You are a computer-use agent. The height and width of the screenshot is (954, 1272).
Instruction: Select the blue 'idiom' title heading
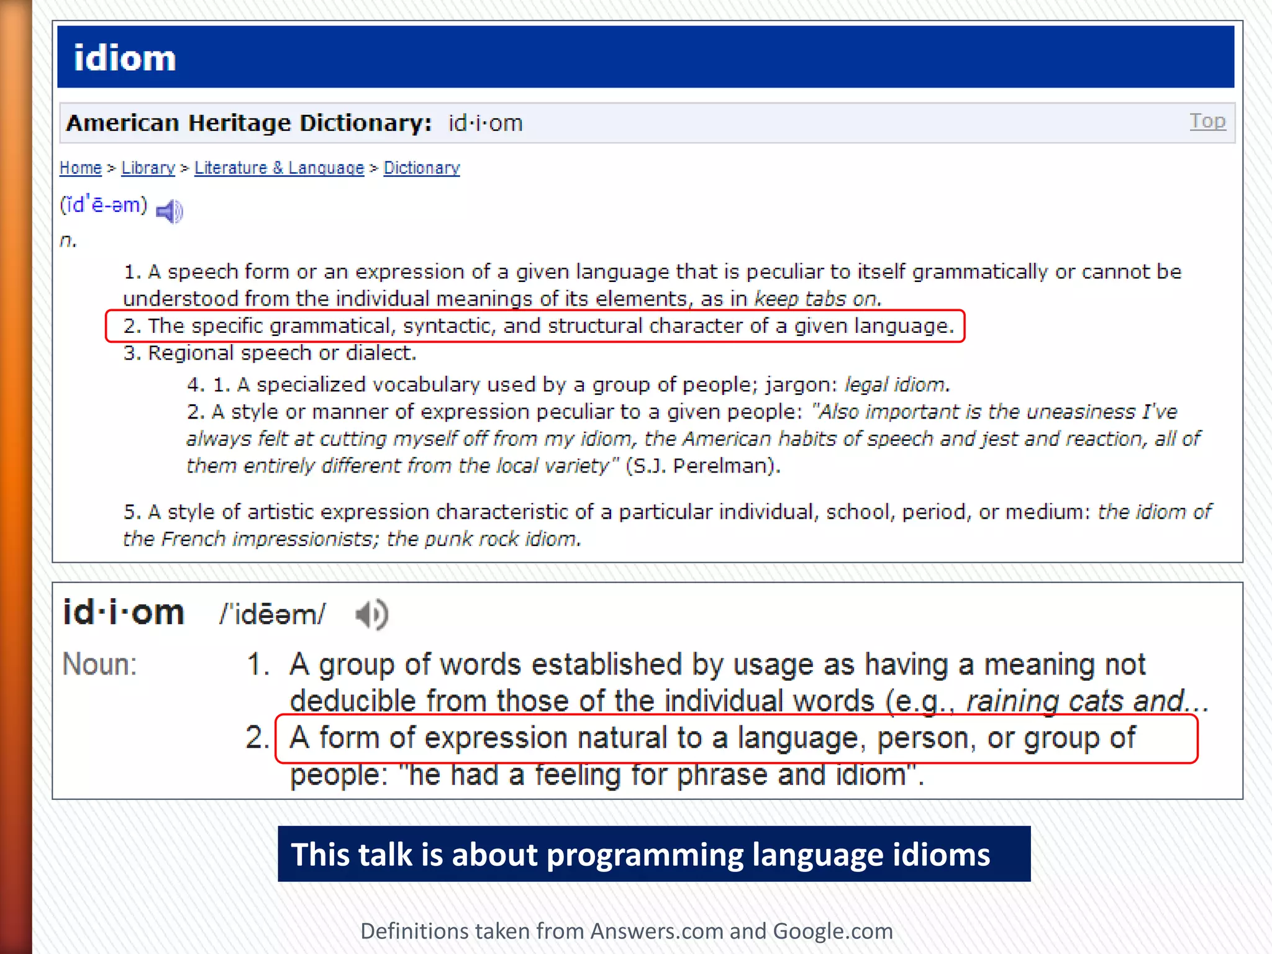125,58
